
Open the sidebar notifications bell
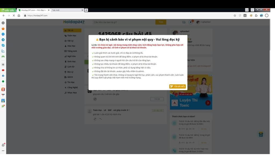point(3,145)
